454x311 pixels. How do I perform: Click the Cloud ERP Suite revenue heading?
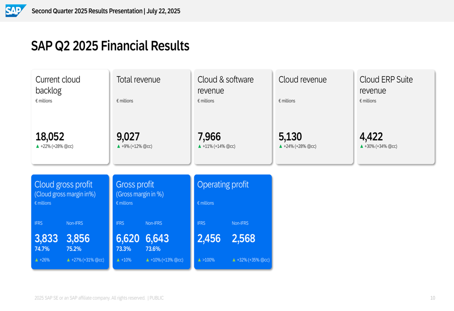[x=386, y=85]
